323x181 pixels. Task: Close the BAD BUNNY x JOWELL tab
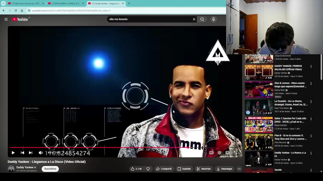pos(83,4)
